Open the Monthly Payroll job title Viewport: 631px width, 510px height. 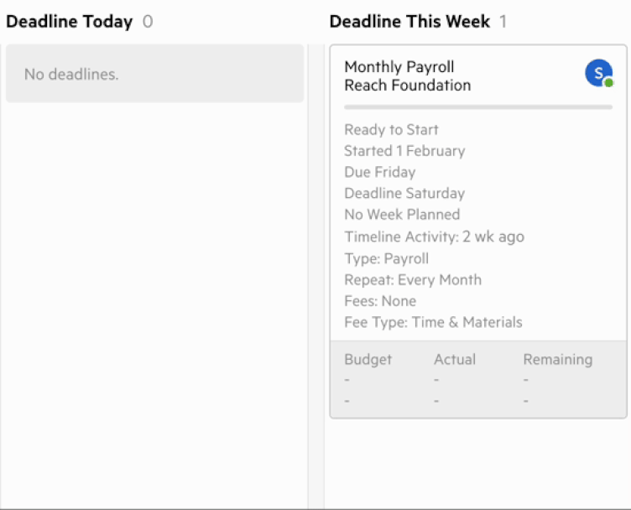399,67
